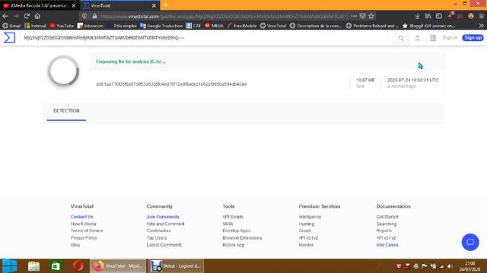Click the Pocket save icon in the address bar
The width and height of the screenshot is (487, 273).
(362, 16)
